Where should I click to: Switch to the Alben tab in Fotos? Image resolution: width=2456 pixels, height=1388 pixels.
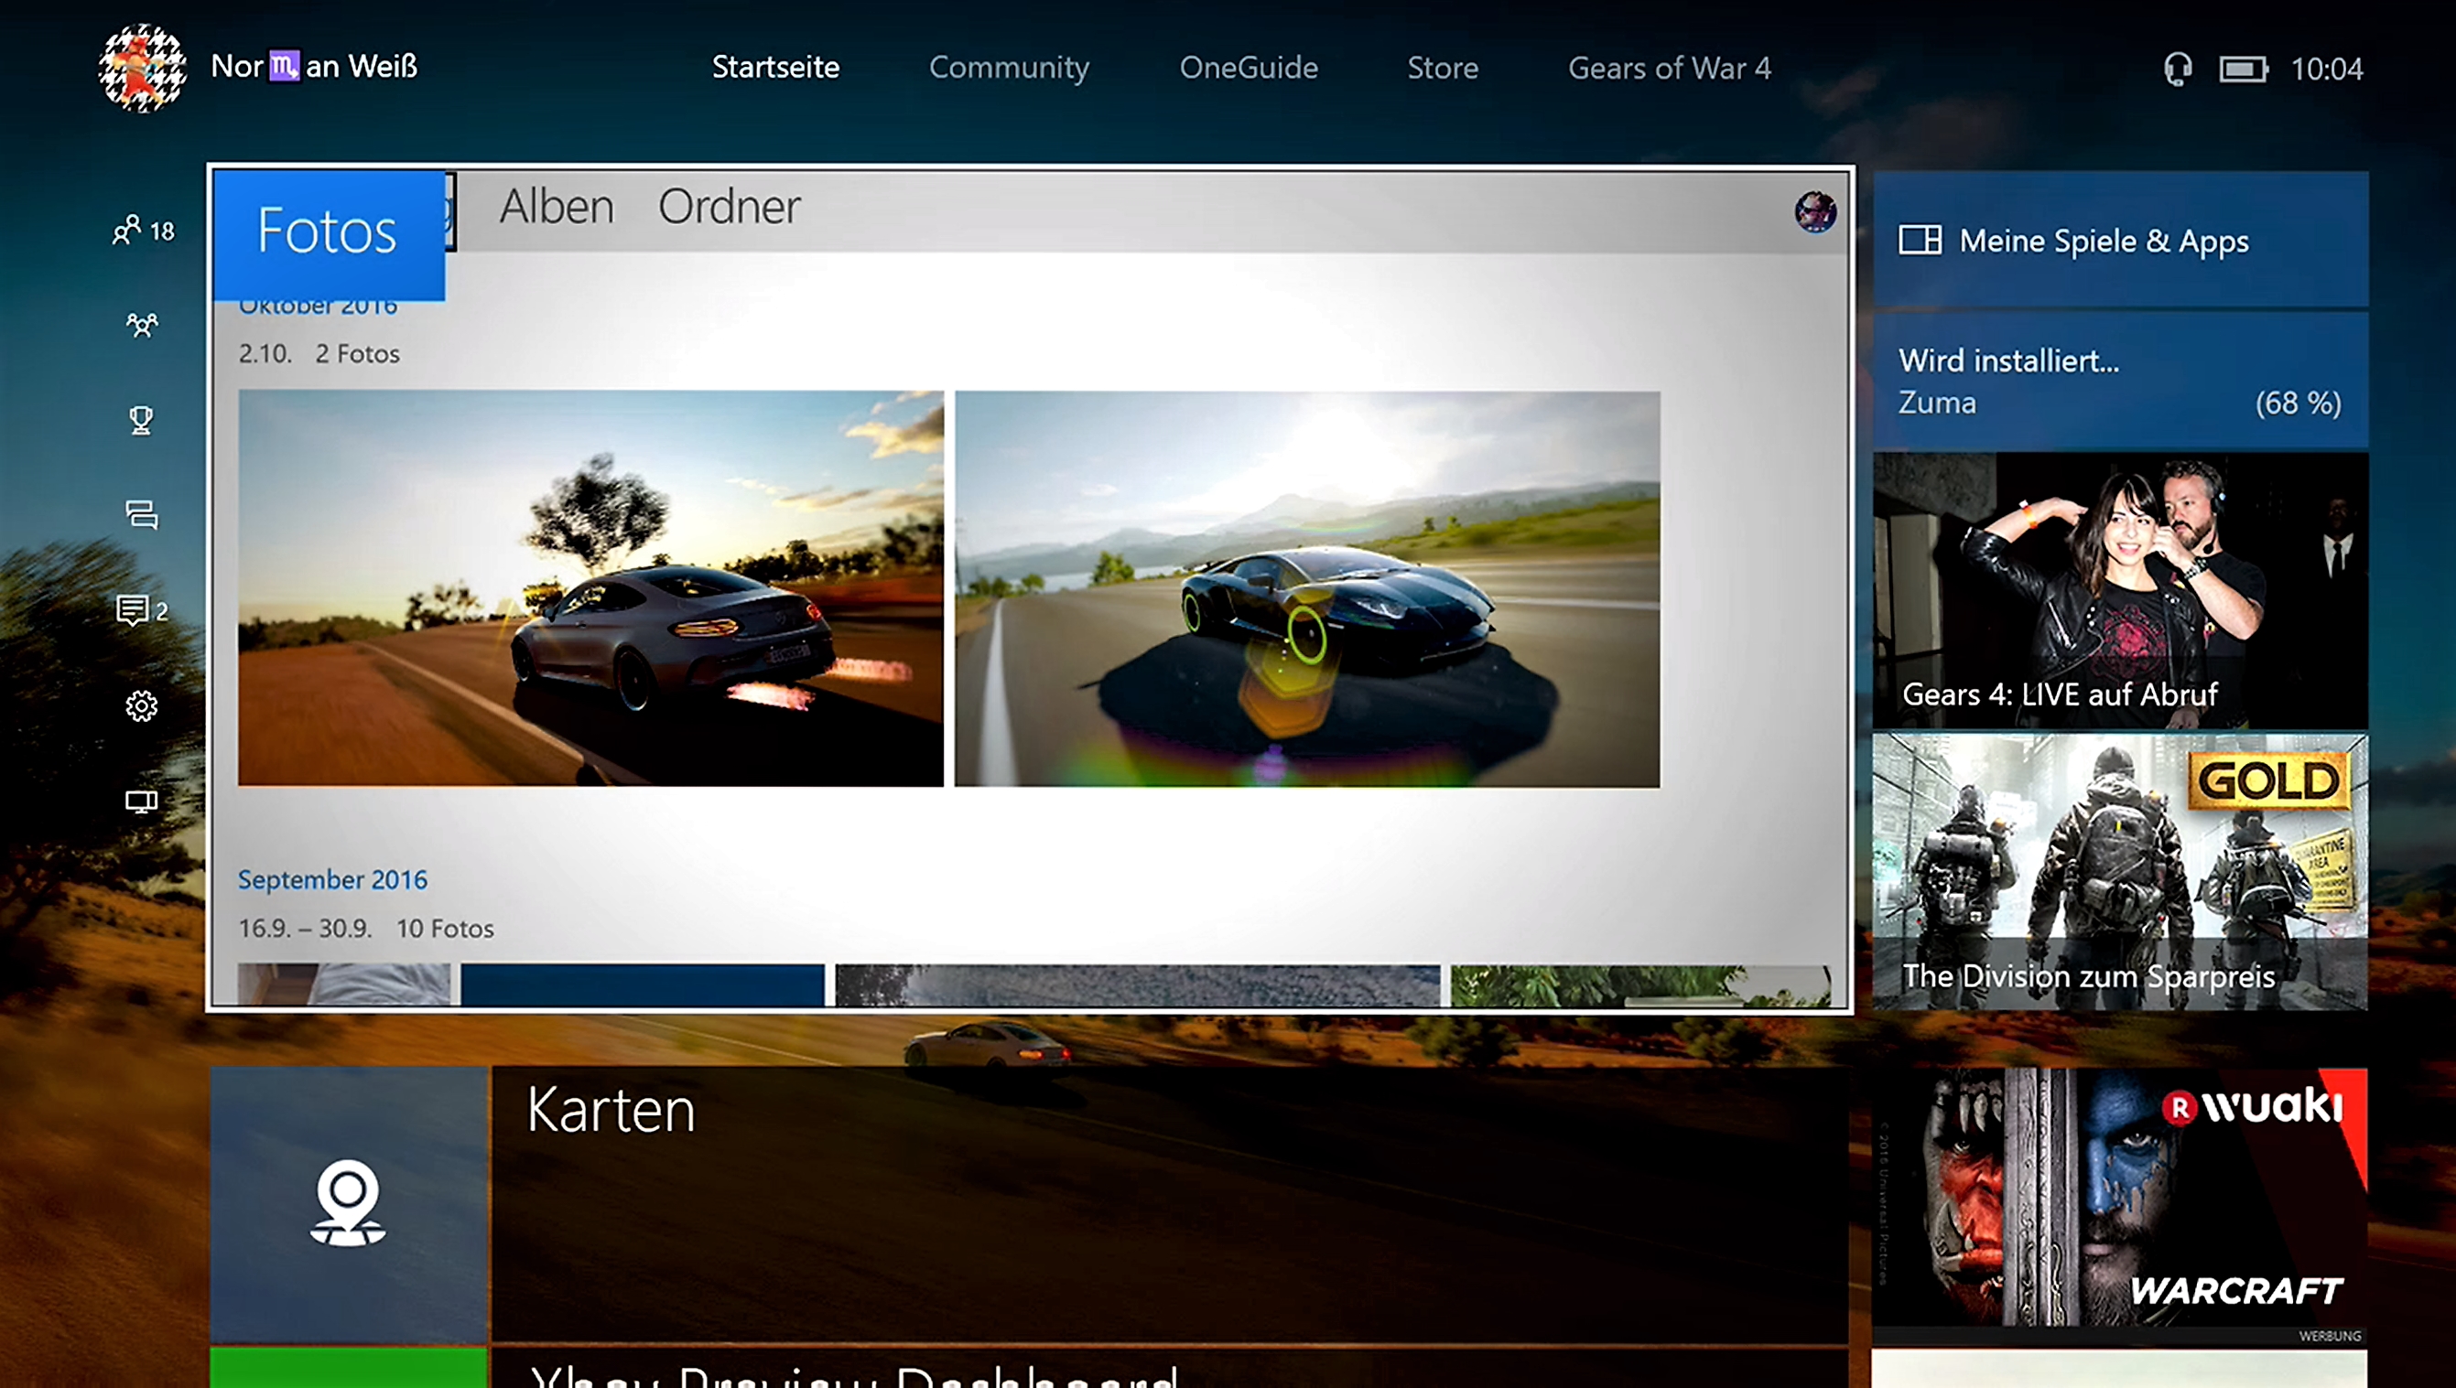556,206
